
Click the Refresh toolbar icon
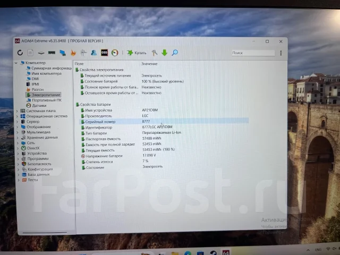20,53
